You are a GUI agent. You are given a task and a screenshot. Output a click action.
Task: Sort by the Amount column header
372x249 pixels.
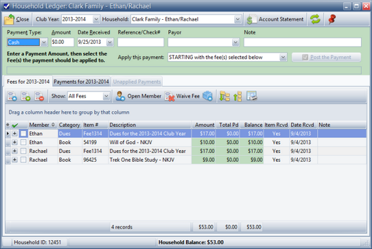coord(204,125)
